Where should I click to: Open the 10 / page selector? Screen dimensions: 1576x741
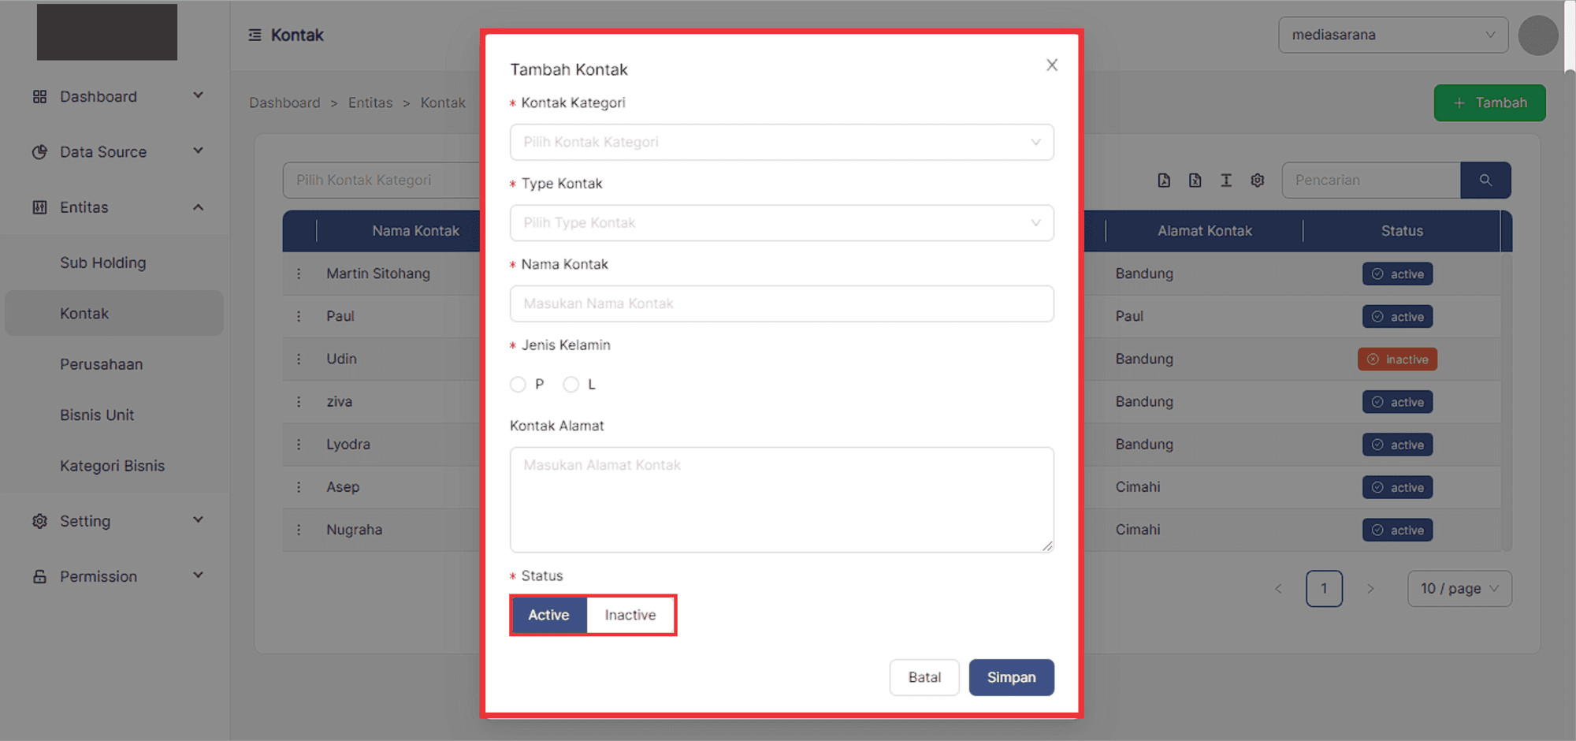pyautogui.click(x=1459, y=588)
